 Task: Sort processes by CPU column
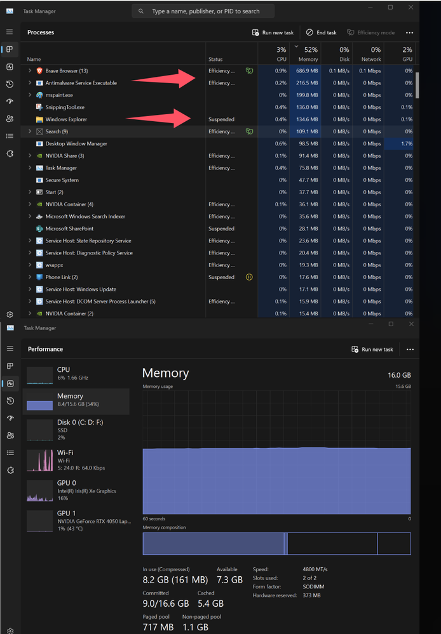click(x=274, y=54)
